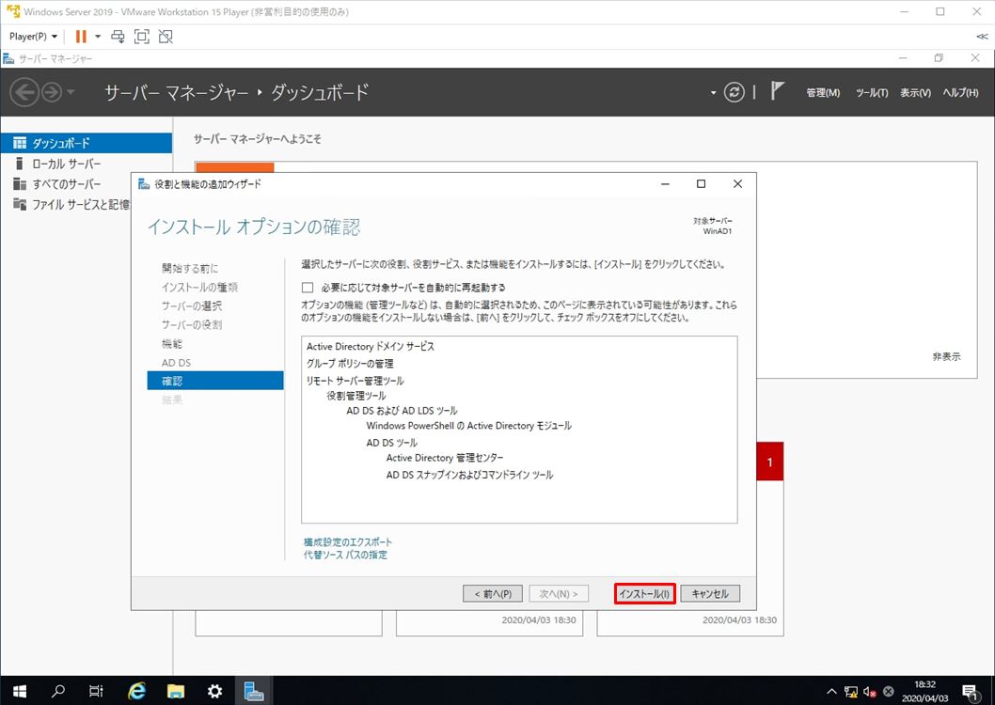Image resolution: width=995 pixels, height=705 pixels.
Task: Open the dropdown arrow next to pause button
Action: 98,37
